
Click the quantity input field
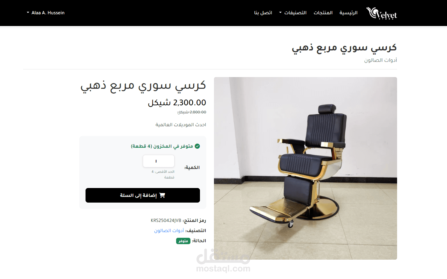pos(159,161)
